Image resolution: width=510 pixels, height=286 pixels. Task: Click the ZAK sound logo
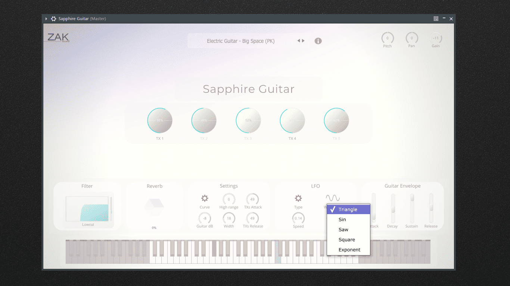point(58,38)
